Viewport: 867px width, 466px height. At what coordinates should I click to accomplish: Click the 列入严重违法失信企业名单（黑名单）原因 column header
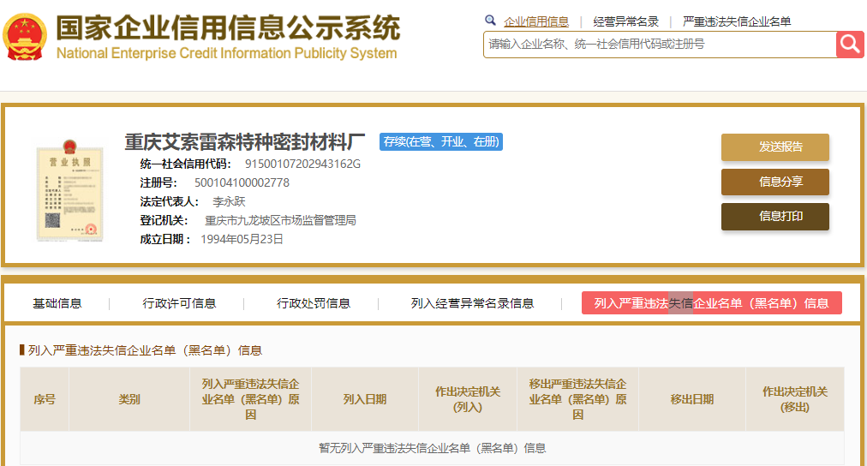250,399
